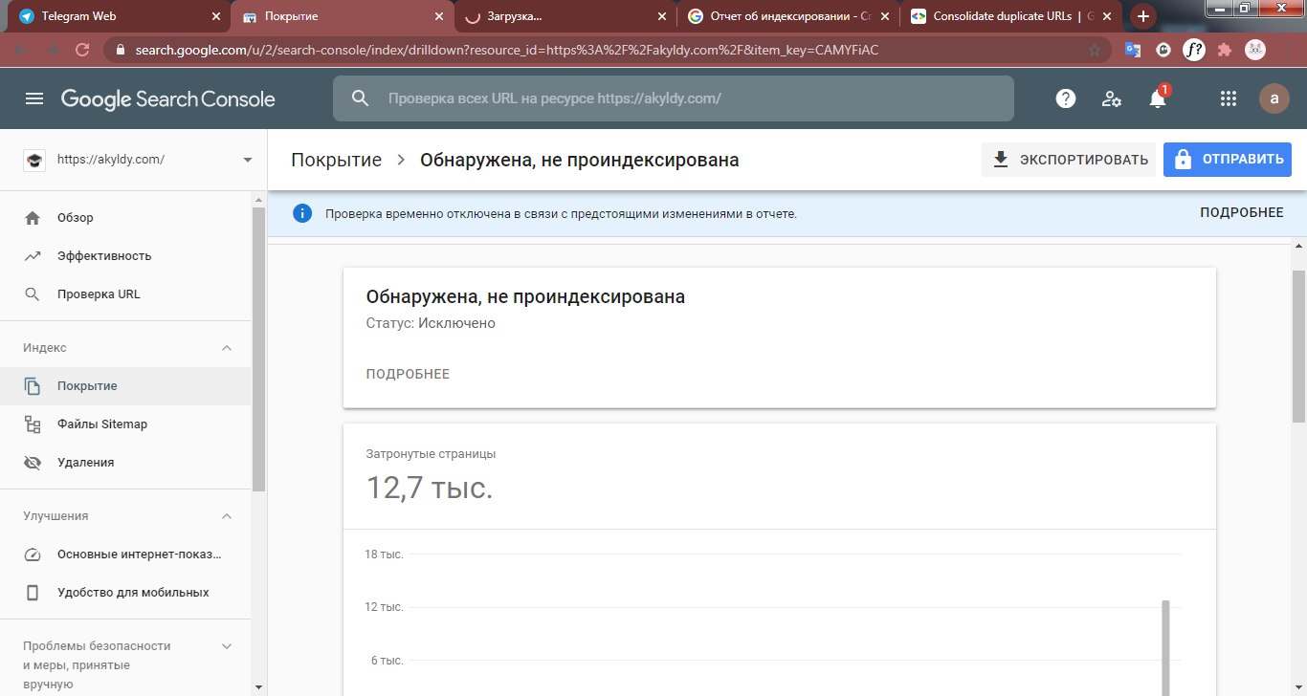
Task: Switch to the Consolidate duplicate URLs tab
Action: coord(1009,16)
